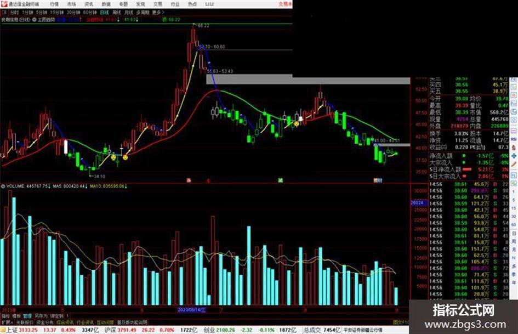
Task: Click the blue cross-arrows move icon
Action: (514, 156)
